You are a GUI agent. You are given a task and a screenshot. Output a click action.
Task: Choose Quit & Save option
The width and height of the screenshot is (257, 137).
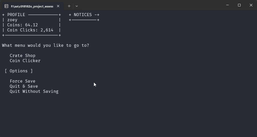point(24,86)
